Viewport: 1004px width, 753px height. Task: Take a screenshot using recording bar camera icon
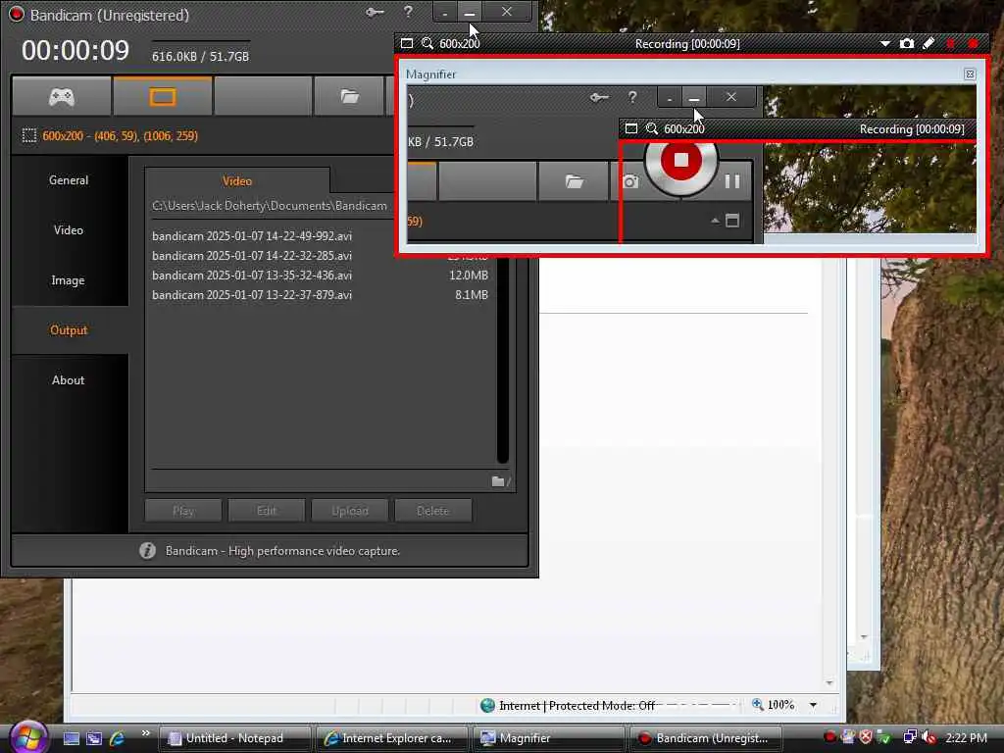pos(907,43)
